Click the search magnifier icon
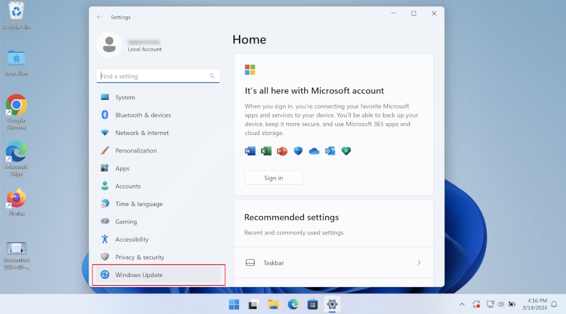 pos(212,76)
